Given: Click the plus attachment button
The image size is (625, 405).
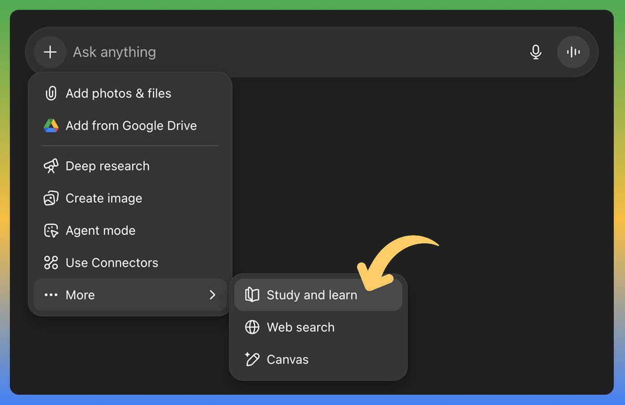Looking at the screenshot, I should [x=50, y=52].
